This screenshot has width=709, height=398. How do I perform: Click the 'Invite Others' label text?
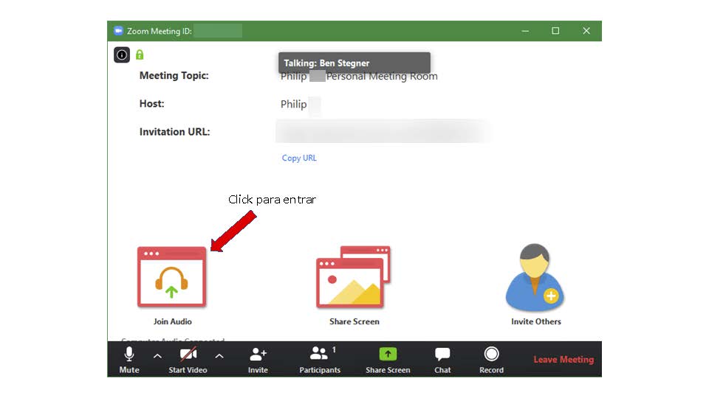[x=536, y=322]
